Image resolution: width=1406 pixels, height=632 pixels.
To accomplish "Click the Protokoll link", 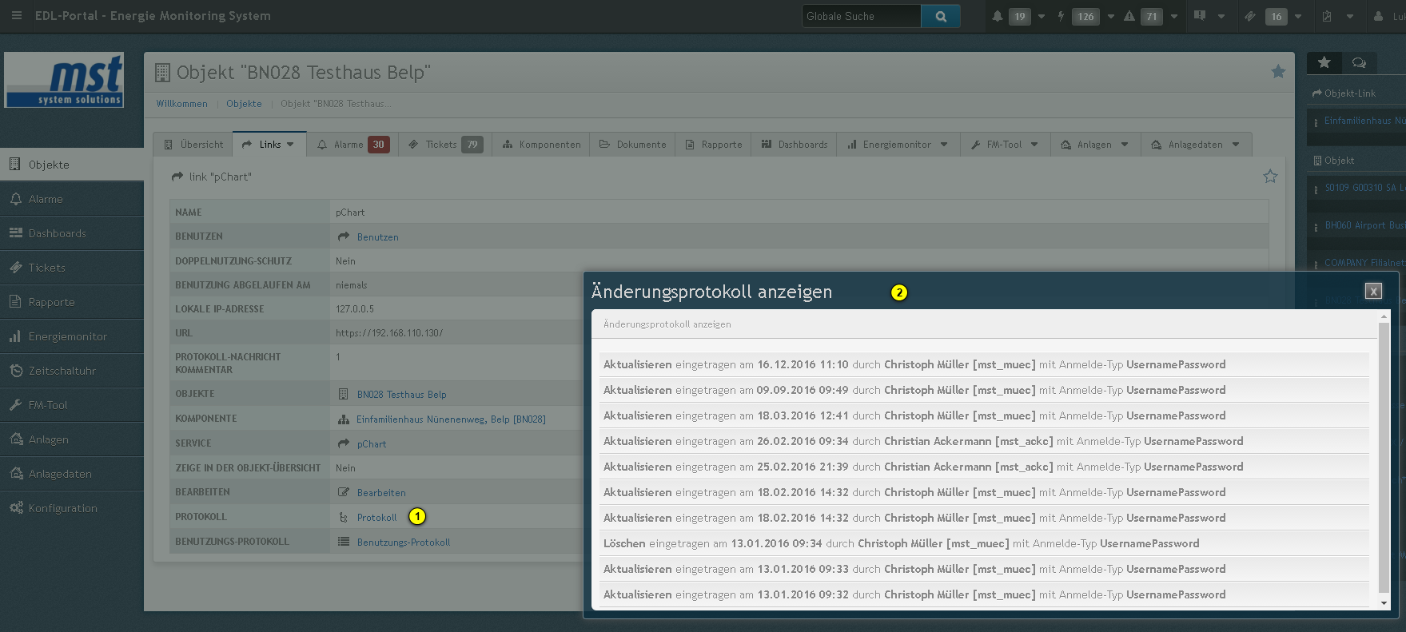I will pyautogui.click(x=376, y=518).
